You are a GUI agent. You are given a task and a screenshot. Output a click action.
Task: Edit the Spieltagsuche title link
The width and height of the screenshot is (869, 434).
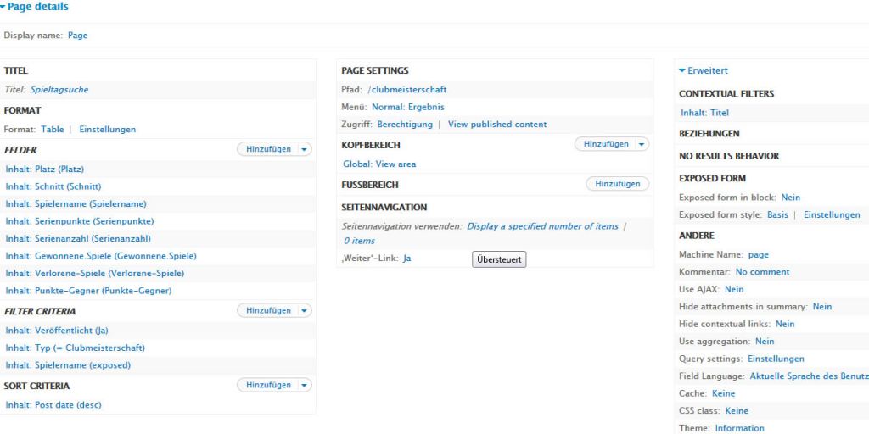pos(59,90)
